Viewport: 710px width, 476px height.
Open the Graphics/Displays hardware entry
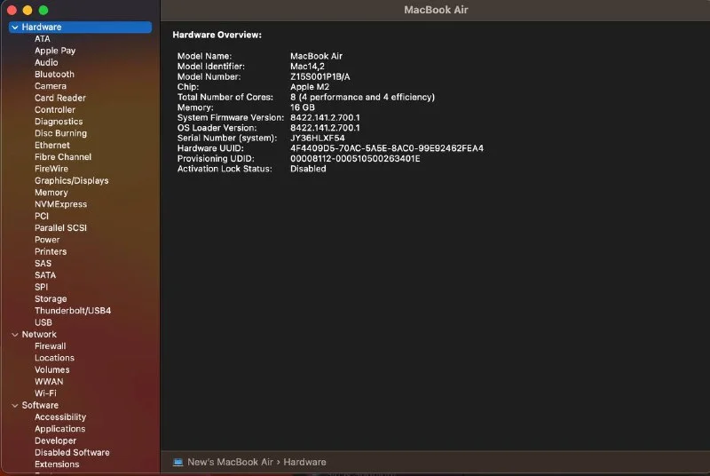pos(71,181)
